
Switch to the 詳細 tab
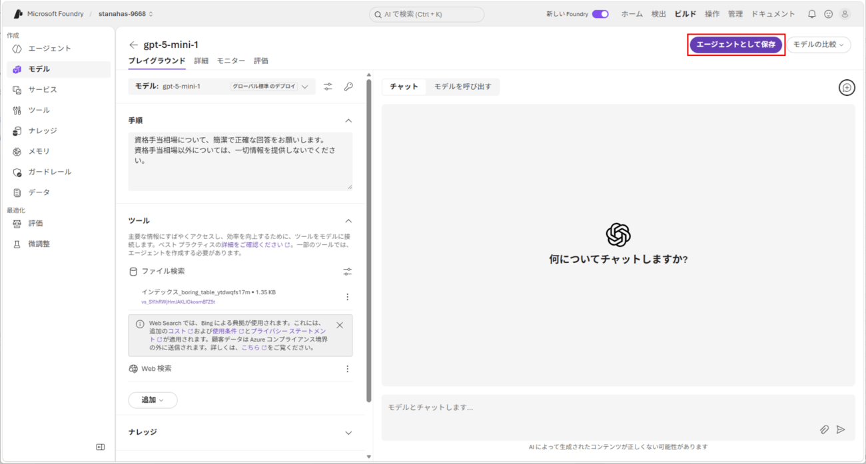pos(201,61)
